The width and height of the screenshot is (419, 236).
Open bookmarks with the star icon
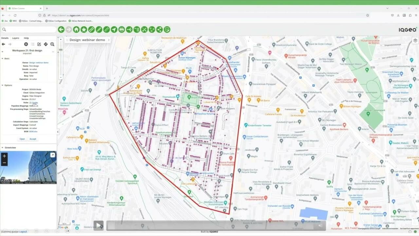[x=84, y=29]
